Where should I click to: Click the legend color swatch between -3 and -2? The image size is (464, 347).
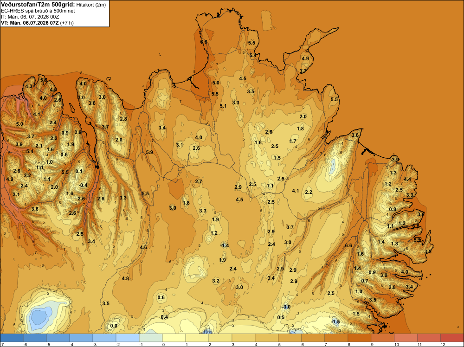[104, 338]
